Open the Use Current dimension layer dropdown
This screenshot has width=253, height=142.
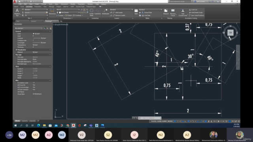[x=70, y=13]
